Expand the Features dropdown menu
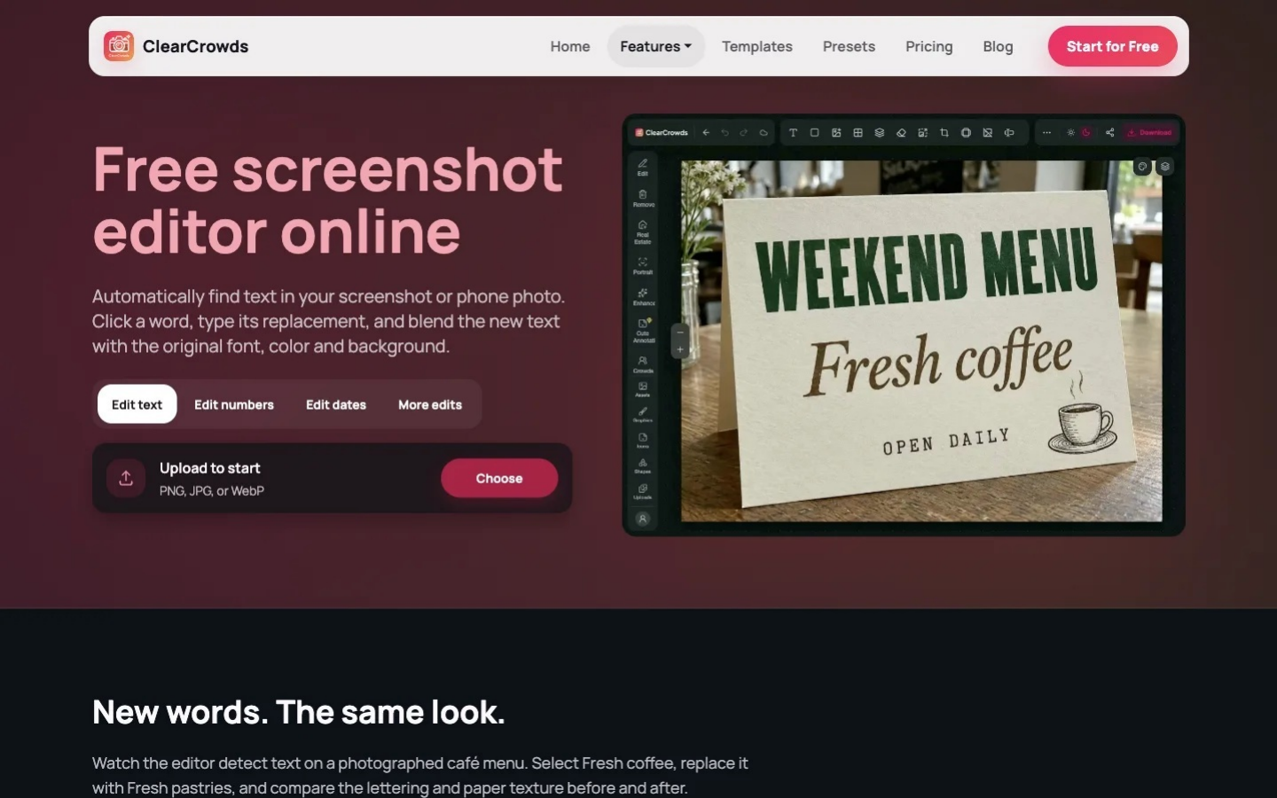This screenshot has height=798, width=1277. coord(655,46)
